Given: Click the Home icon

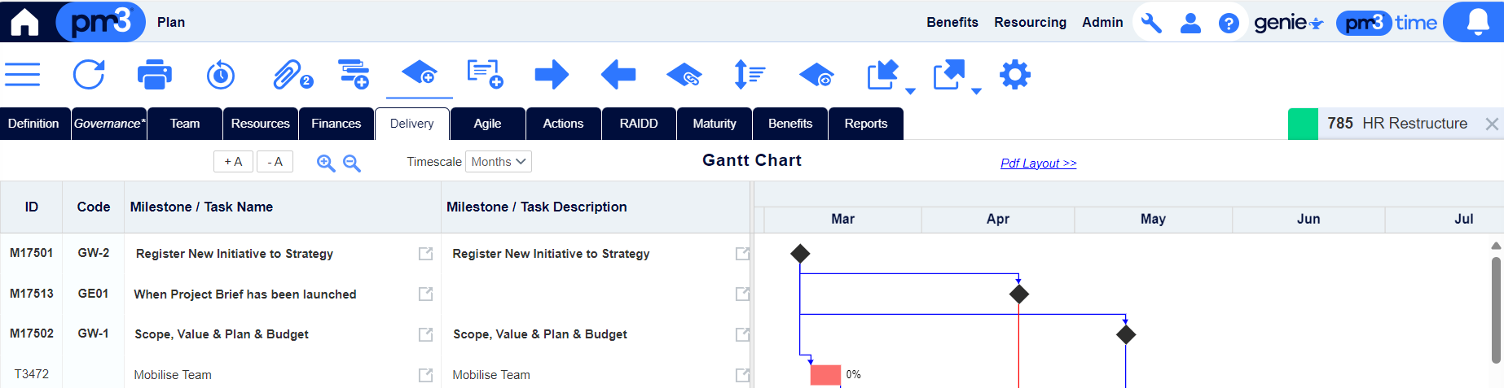Looking at the screenshot, I should [x=24, y=21].
